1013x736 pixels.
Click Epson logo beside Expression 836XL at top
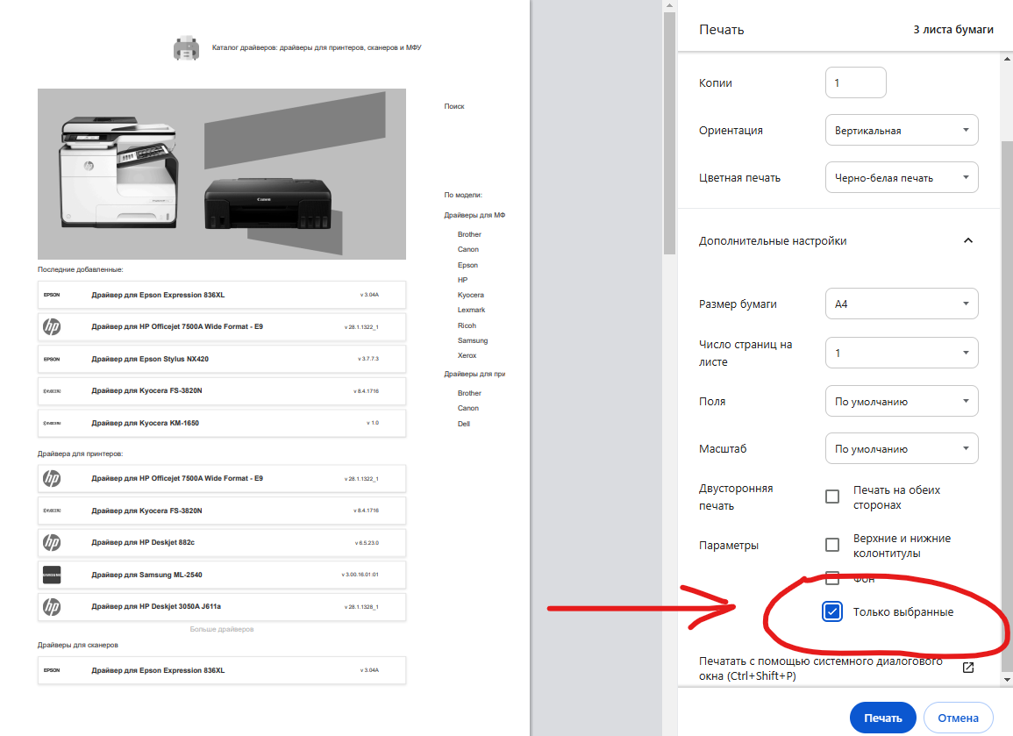pos(52,295)
